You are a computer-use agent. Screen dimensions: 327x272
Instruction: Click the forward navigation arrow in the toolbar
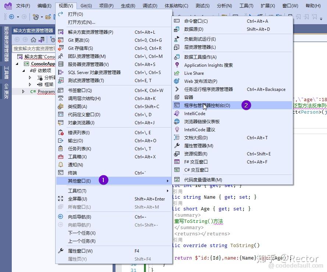(x=24, y=17)
